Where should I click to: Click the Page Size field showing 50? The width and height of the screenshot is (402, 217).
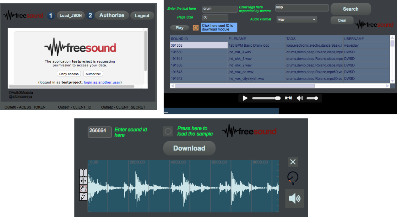click(215, 18)
